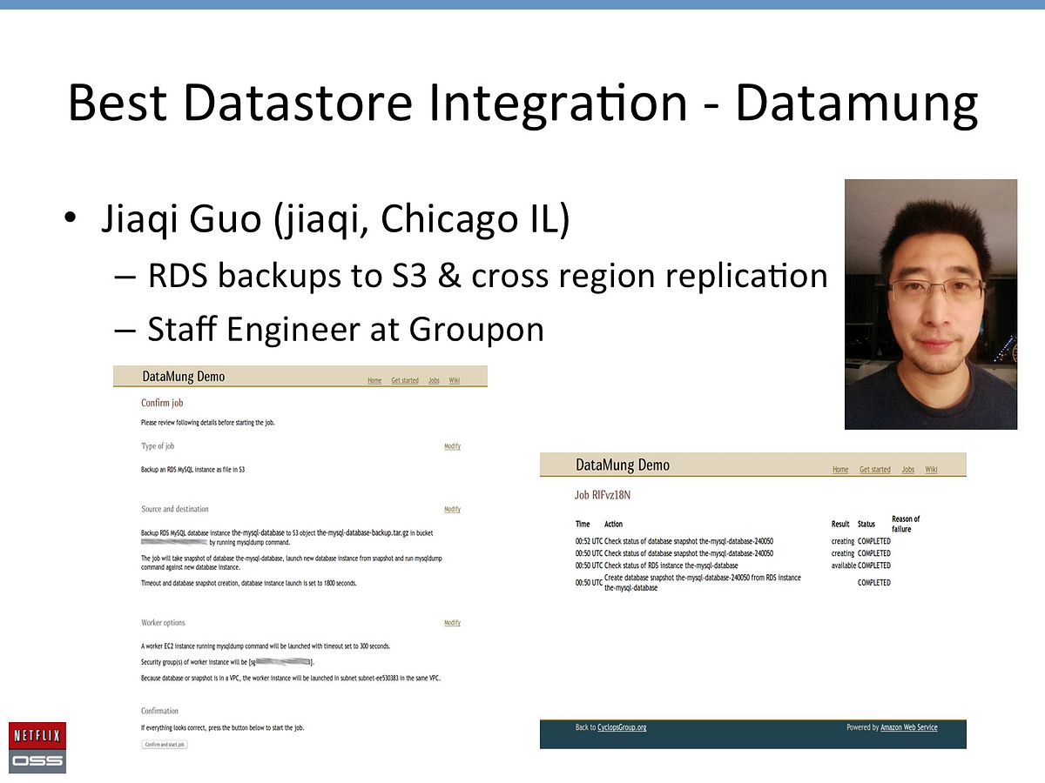1045x783 pixels.
Task: Click the Netflix OSS logo
Action: point(37,747)
